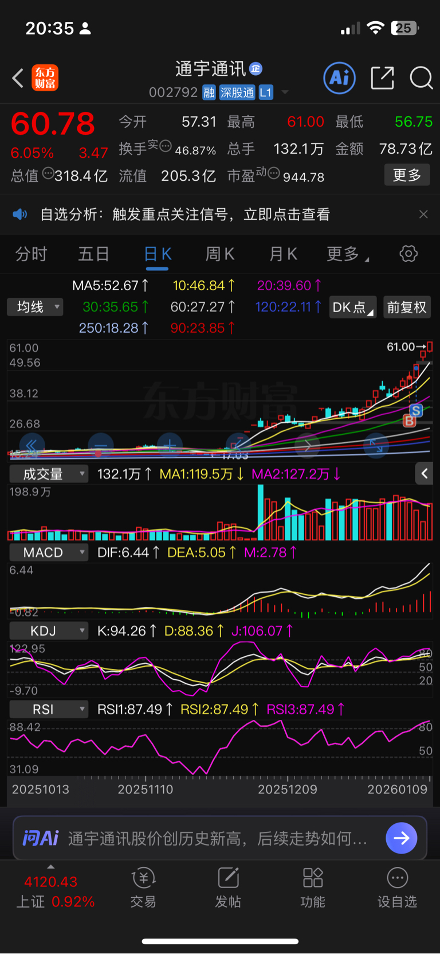The height and width of the screenshot is (954, 440).
Task: Tap the price 60.78
Action: [x=53, y=124]
